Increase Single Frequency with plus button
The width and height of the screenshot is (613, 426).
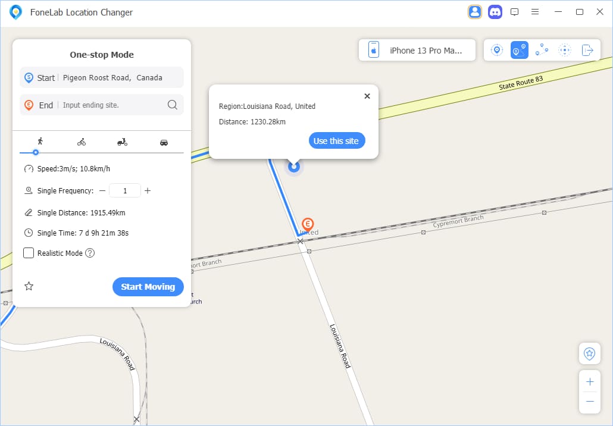[148, 191]
